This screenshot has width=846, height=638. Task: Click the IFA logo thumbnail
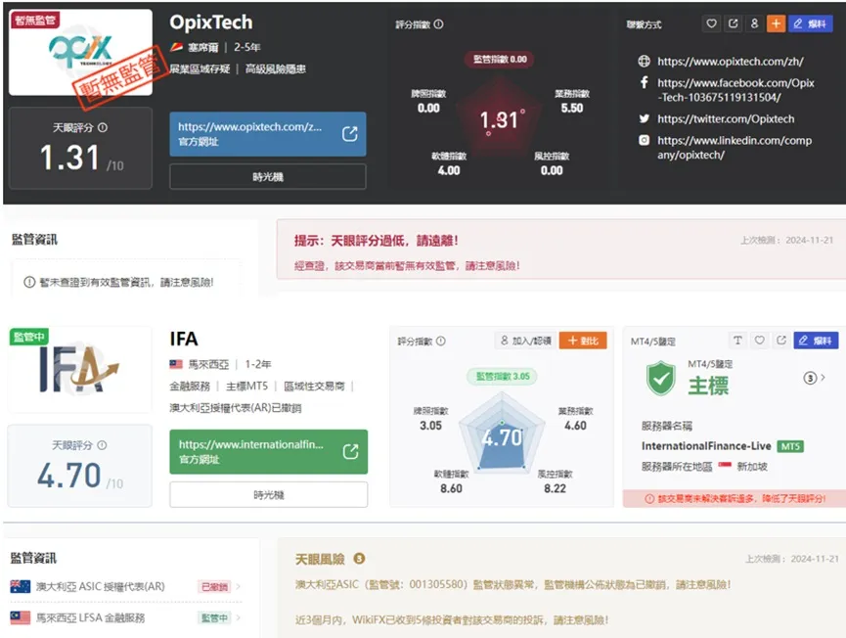[79, 369]
